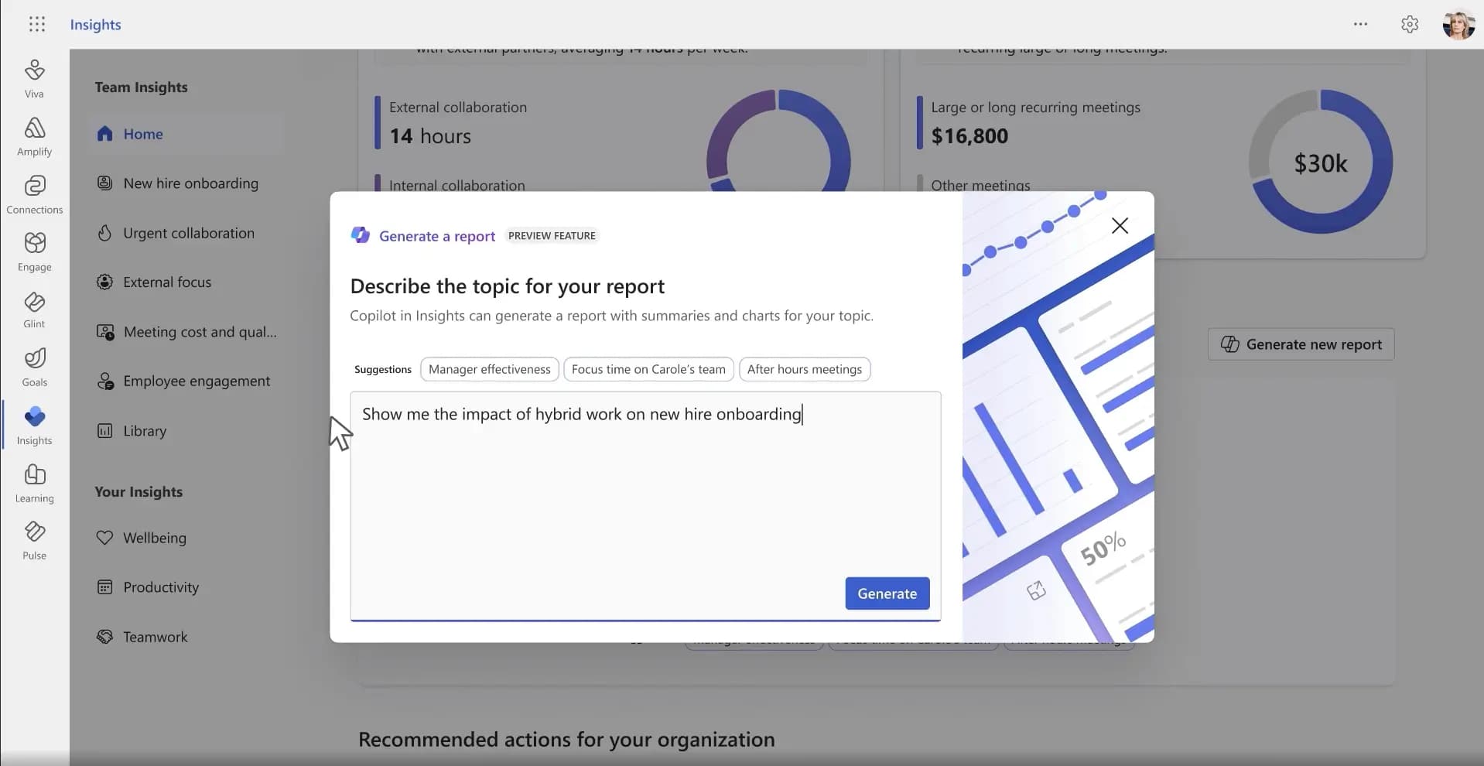Viewport: 1484px width, 766px height.
Task: Open the settings gear
Action: click(x=1409, y=25)
